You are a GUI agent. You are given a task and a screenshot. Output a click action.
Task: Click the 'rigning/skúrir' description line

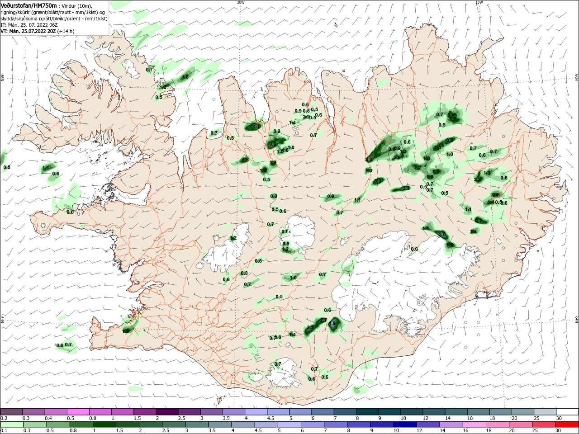pos(52,12)
